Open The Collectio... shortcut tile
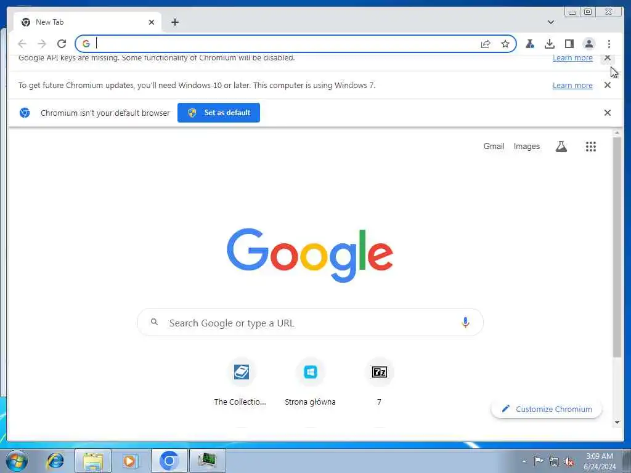Image resolution: width=631 pixels, height=473 pixels. (x=241, y=383)
